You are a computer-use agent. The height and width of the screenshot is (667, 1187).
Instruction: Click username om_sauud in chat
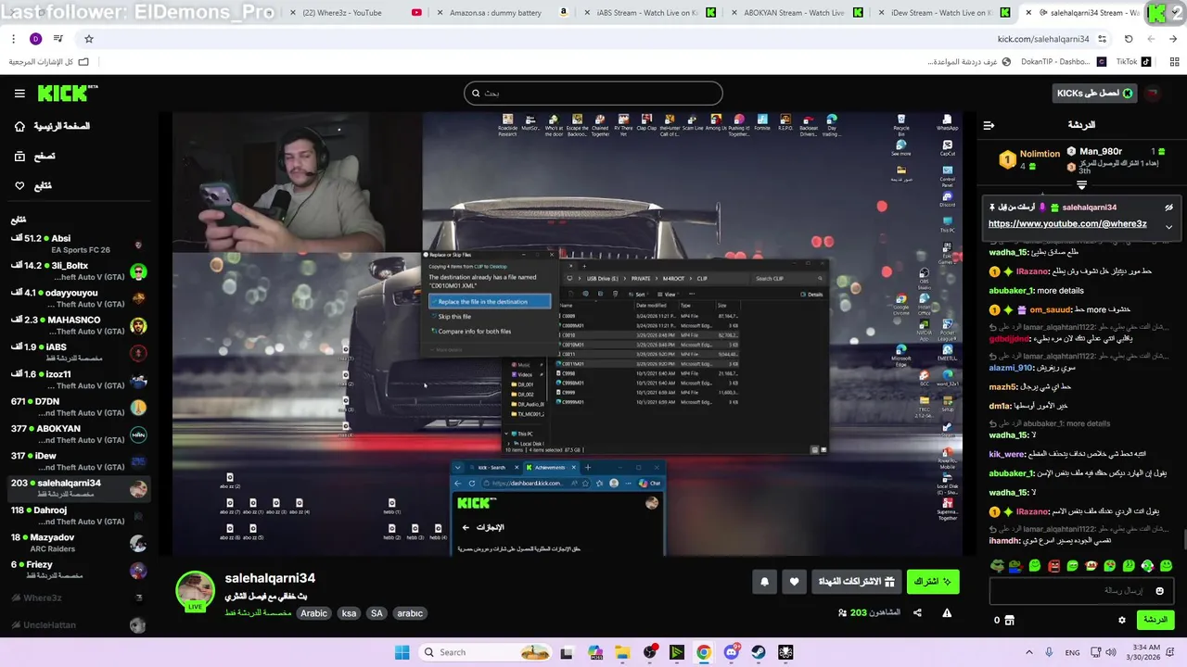[1051, 309]
